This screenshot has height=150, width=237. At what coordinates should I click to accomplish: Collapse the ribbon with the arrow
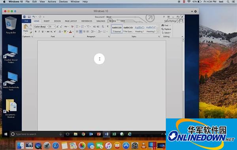(182, 37)
